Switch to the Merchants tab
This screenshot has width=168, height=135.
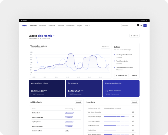42,26
